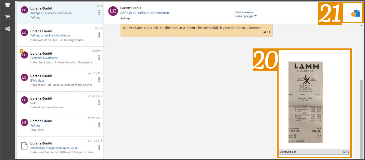
Task: Open the 'Anfrage an meinen Mandanten' link
Action: pyautogui.click(x=50, y=35)
